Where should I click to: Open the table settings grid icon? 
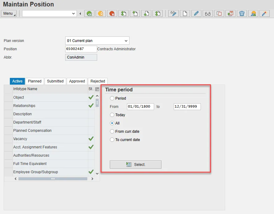[97, 89]
